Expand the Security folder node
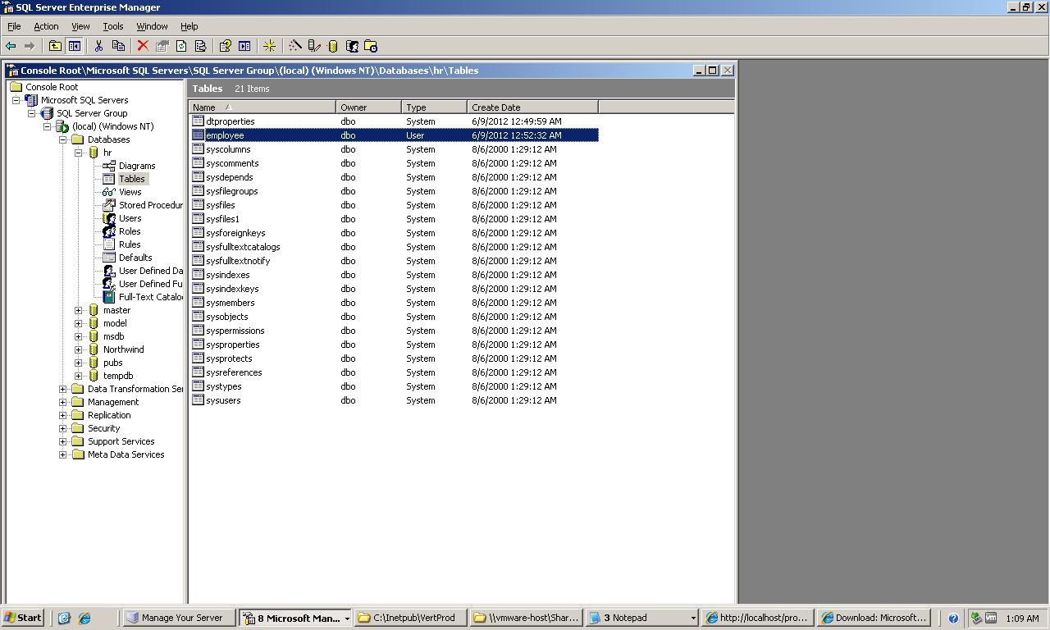Viewport: 1050px width, 630px height. pyautogui.click(x=63, y=428)
